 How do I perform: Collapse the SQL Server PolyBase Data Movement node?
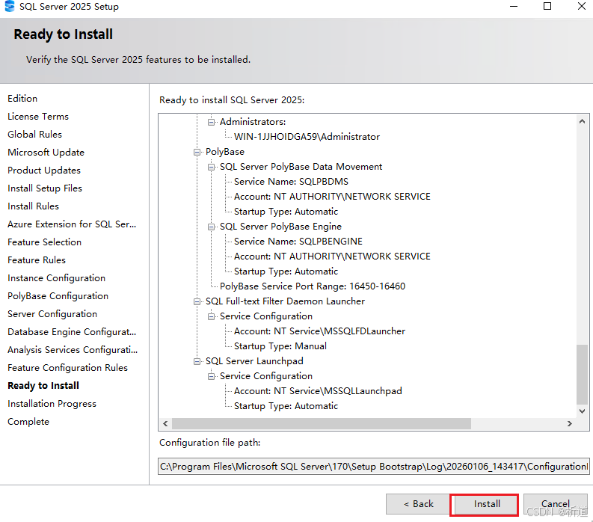[x=212, y=167]
